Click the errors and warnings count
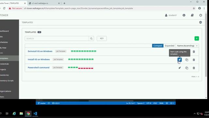Screen dimensions: 209x118 (56, 103)
